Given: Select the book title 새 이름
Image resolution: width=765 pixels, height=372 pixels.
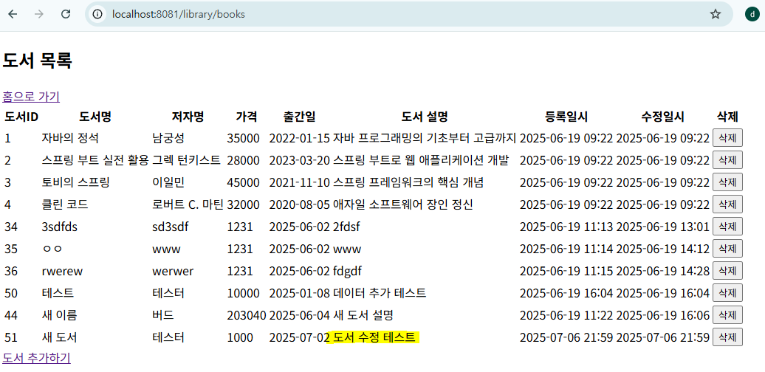Looking at the screenshot, I should (x=60, y=315).
